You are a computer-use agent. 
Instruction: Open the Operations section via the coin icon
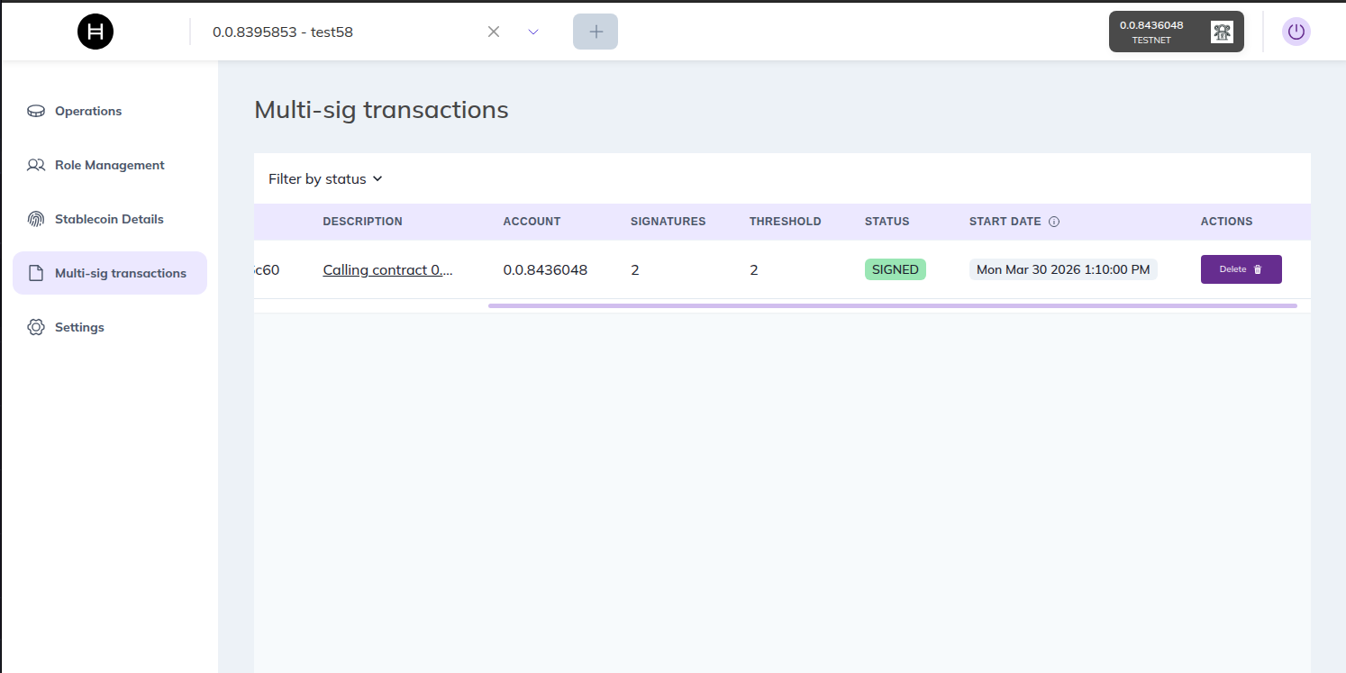[36, 110]
